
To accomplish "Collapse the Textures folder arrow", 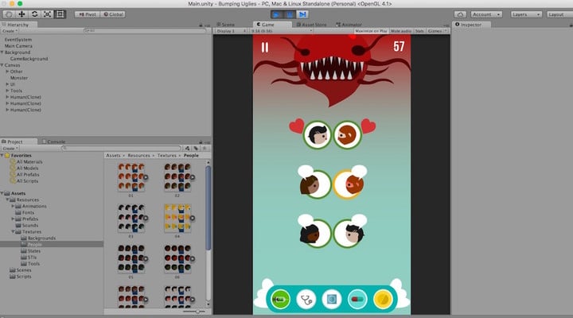I will [13, 232].
